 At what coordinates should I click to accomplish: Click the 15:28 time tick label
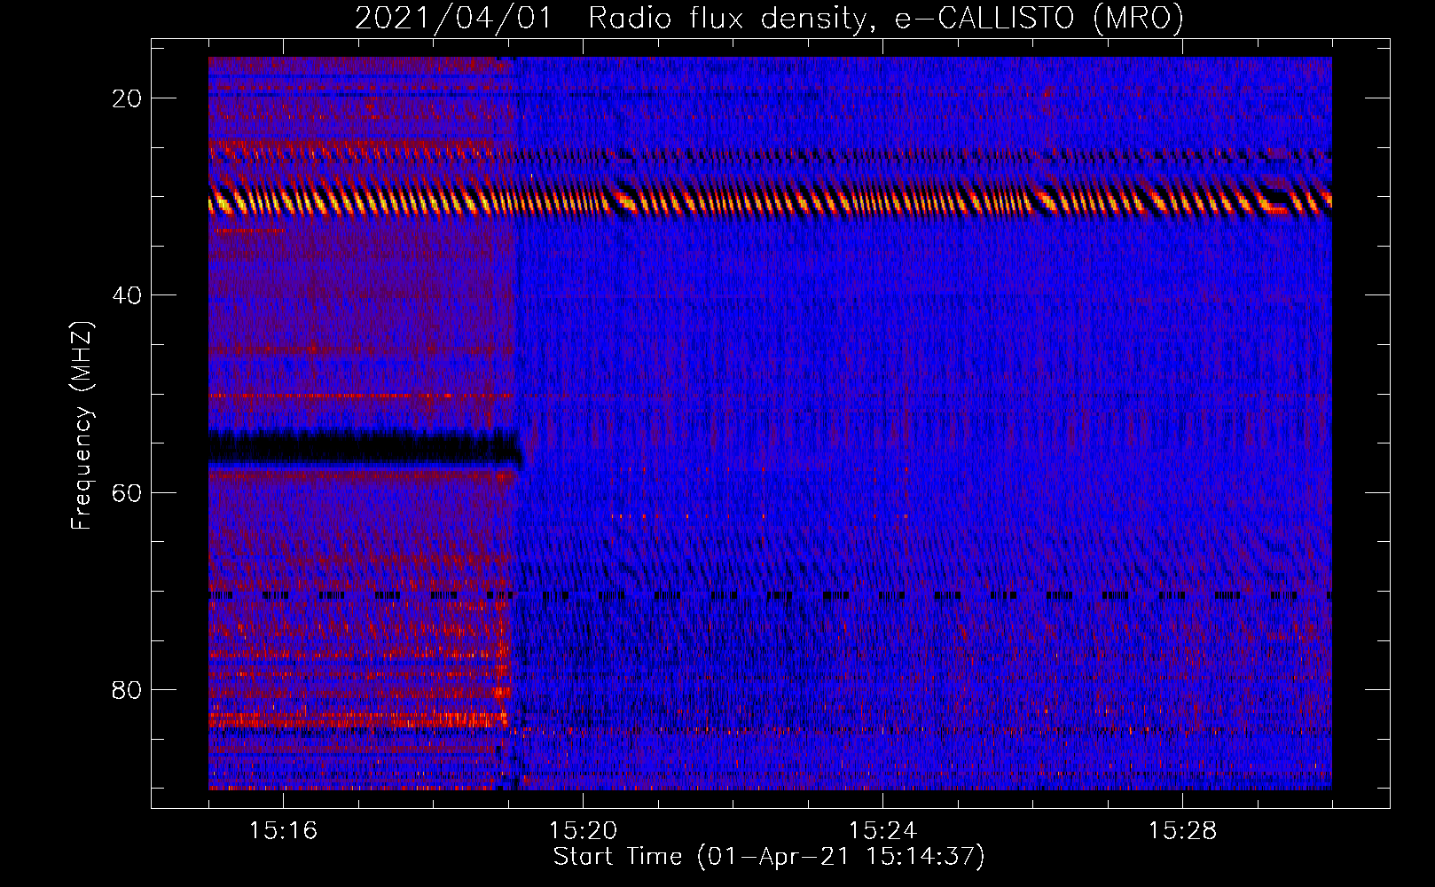point(1182,830)
